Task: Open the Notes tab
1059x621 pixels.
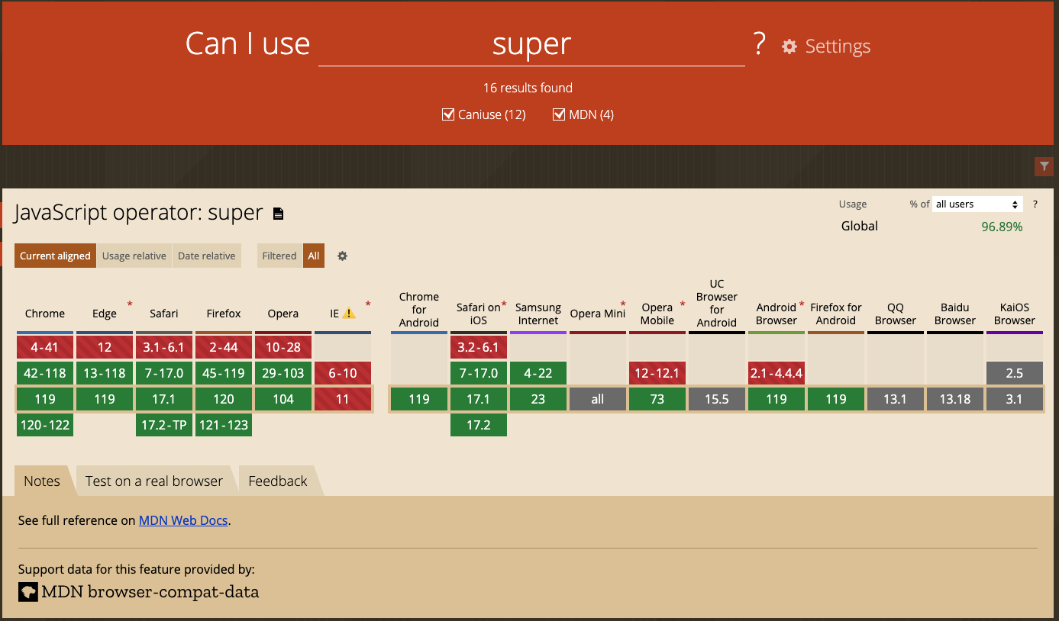Action: (42, 481)
